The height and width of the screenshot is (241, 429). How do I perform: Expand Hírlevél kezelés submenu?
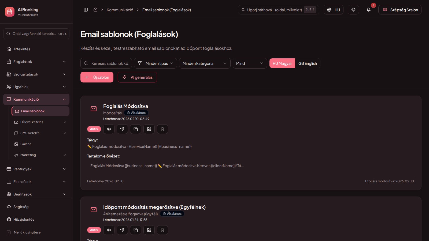[x=40, y=122]
